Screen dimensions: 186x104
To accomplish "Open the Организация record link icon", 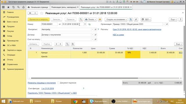I will (x=167, y=24).
